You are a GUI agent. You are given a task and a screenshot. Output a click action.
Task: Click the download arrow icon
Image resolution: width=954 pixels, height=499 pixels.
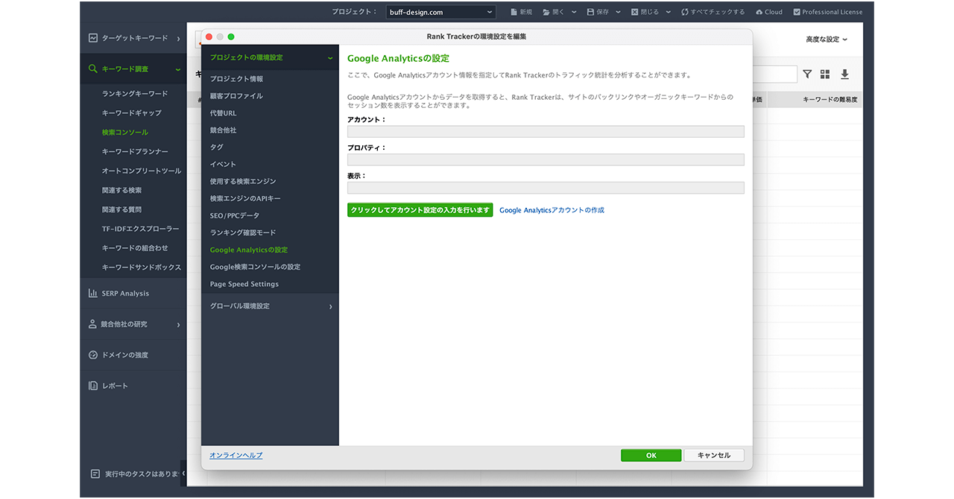(x=844, y=74)
